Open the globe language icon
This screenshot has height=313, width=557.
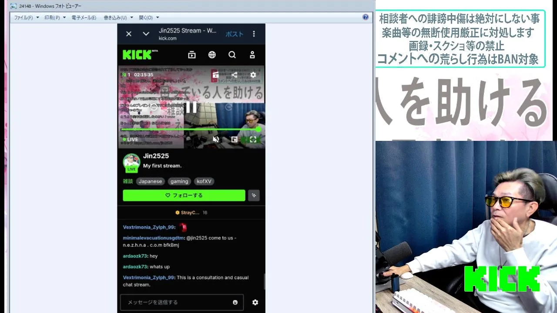coord(212,55)
